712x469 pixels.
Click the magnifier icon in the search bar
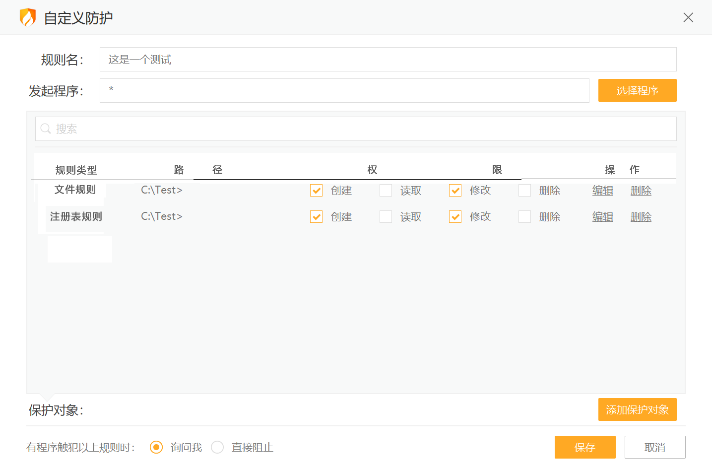(46, 129)
